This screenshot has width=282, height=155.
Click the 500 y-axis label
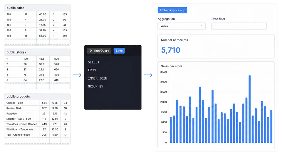pyautogui.click(x=164, y=132)
